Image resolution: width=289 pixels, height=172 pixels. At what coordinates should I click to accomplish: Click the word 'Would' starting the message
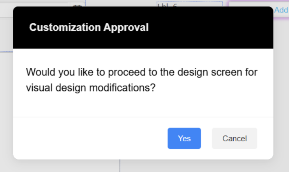(41, 72)
